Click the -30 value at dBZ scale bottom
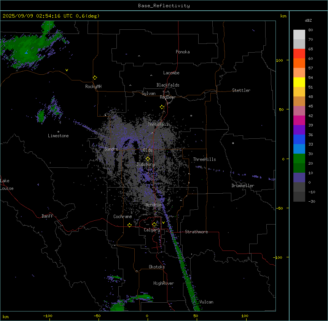 point(312,201)
